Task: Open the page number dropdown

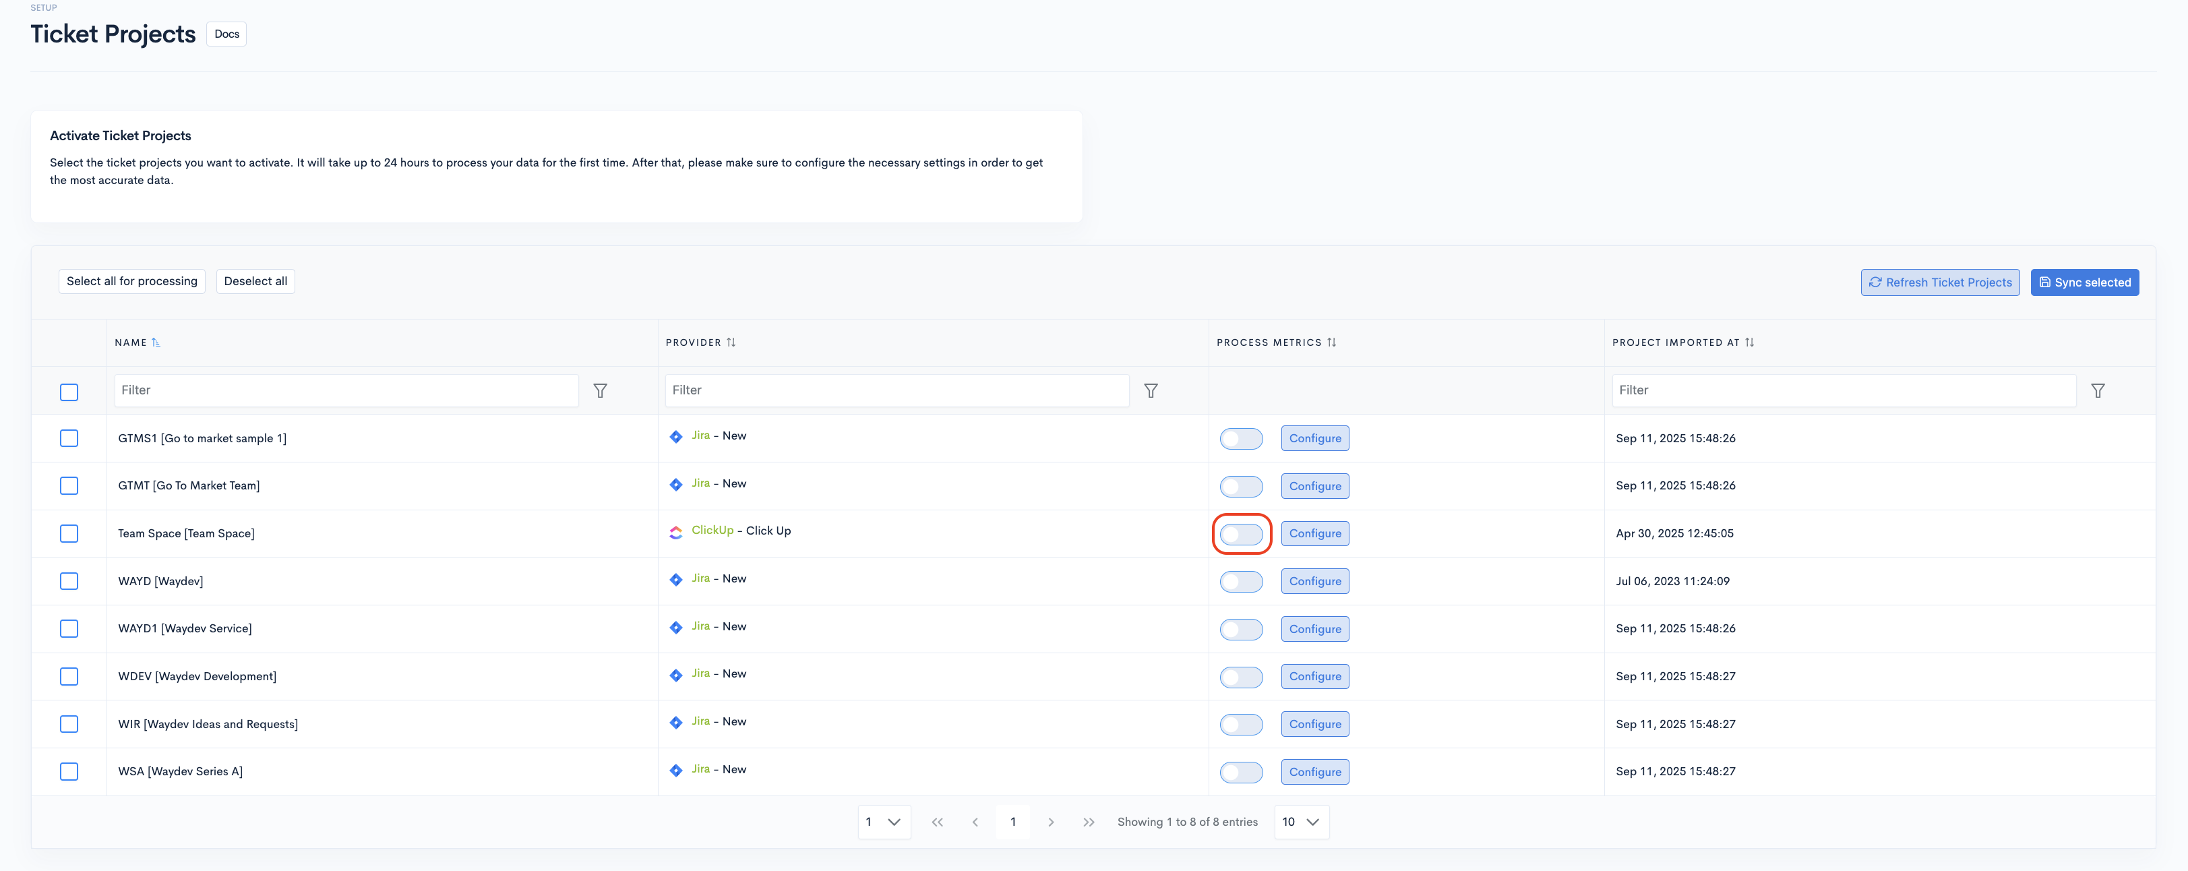Action: pos(883,822)
